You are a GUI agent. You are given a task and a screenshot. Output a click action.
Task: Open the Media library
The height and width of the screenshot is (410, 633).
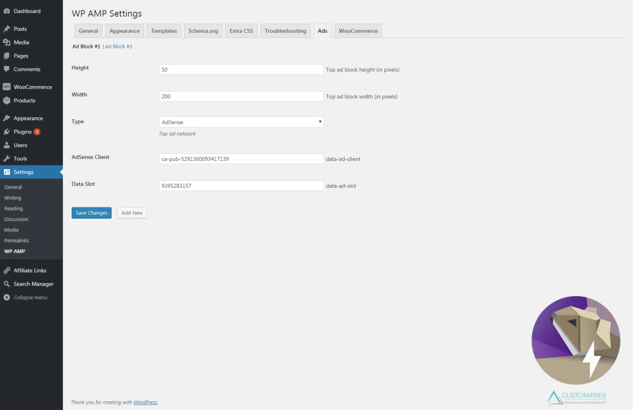pyautogui.click(x=21, y=42)
